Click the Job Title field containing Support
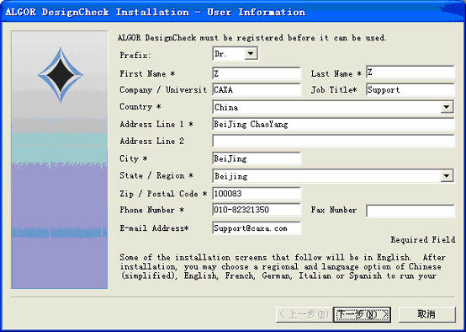The width and height of the screenshot is (466, 332). [x=410, y=90]
